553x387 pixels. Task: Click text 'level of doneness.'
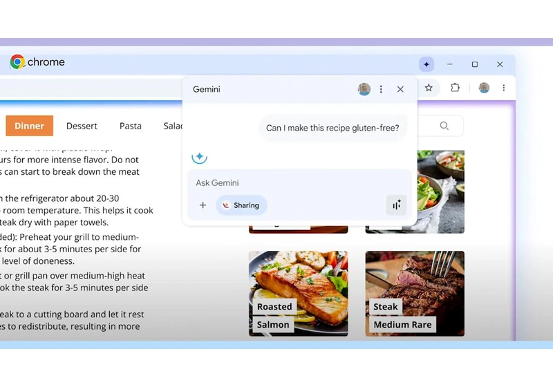38,261
